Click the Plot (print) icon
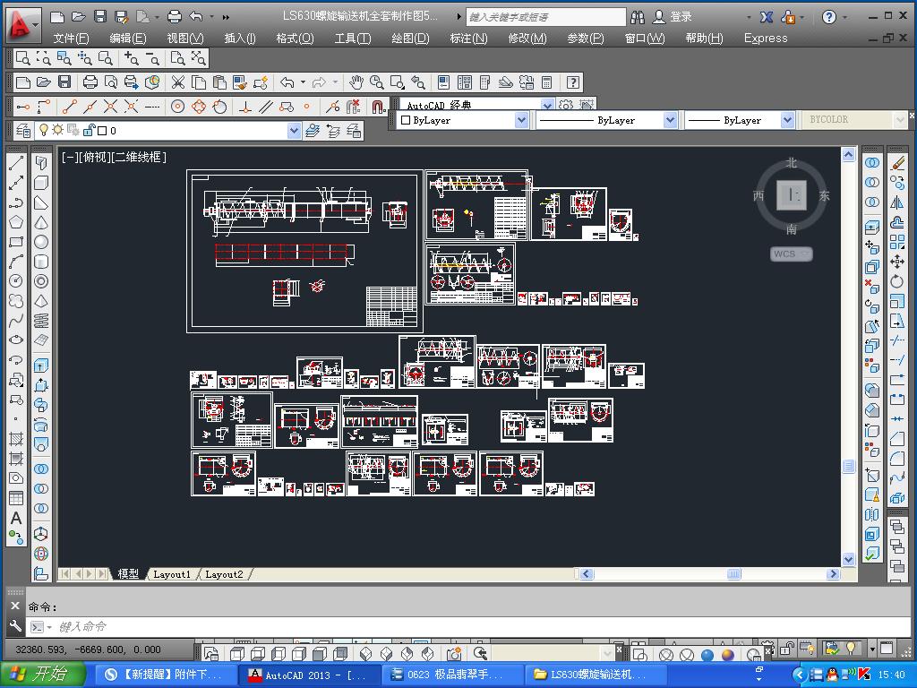The width and height of the screenshot is (917, 688). [x=90, y=82]
